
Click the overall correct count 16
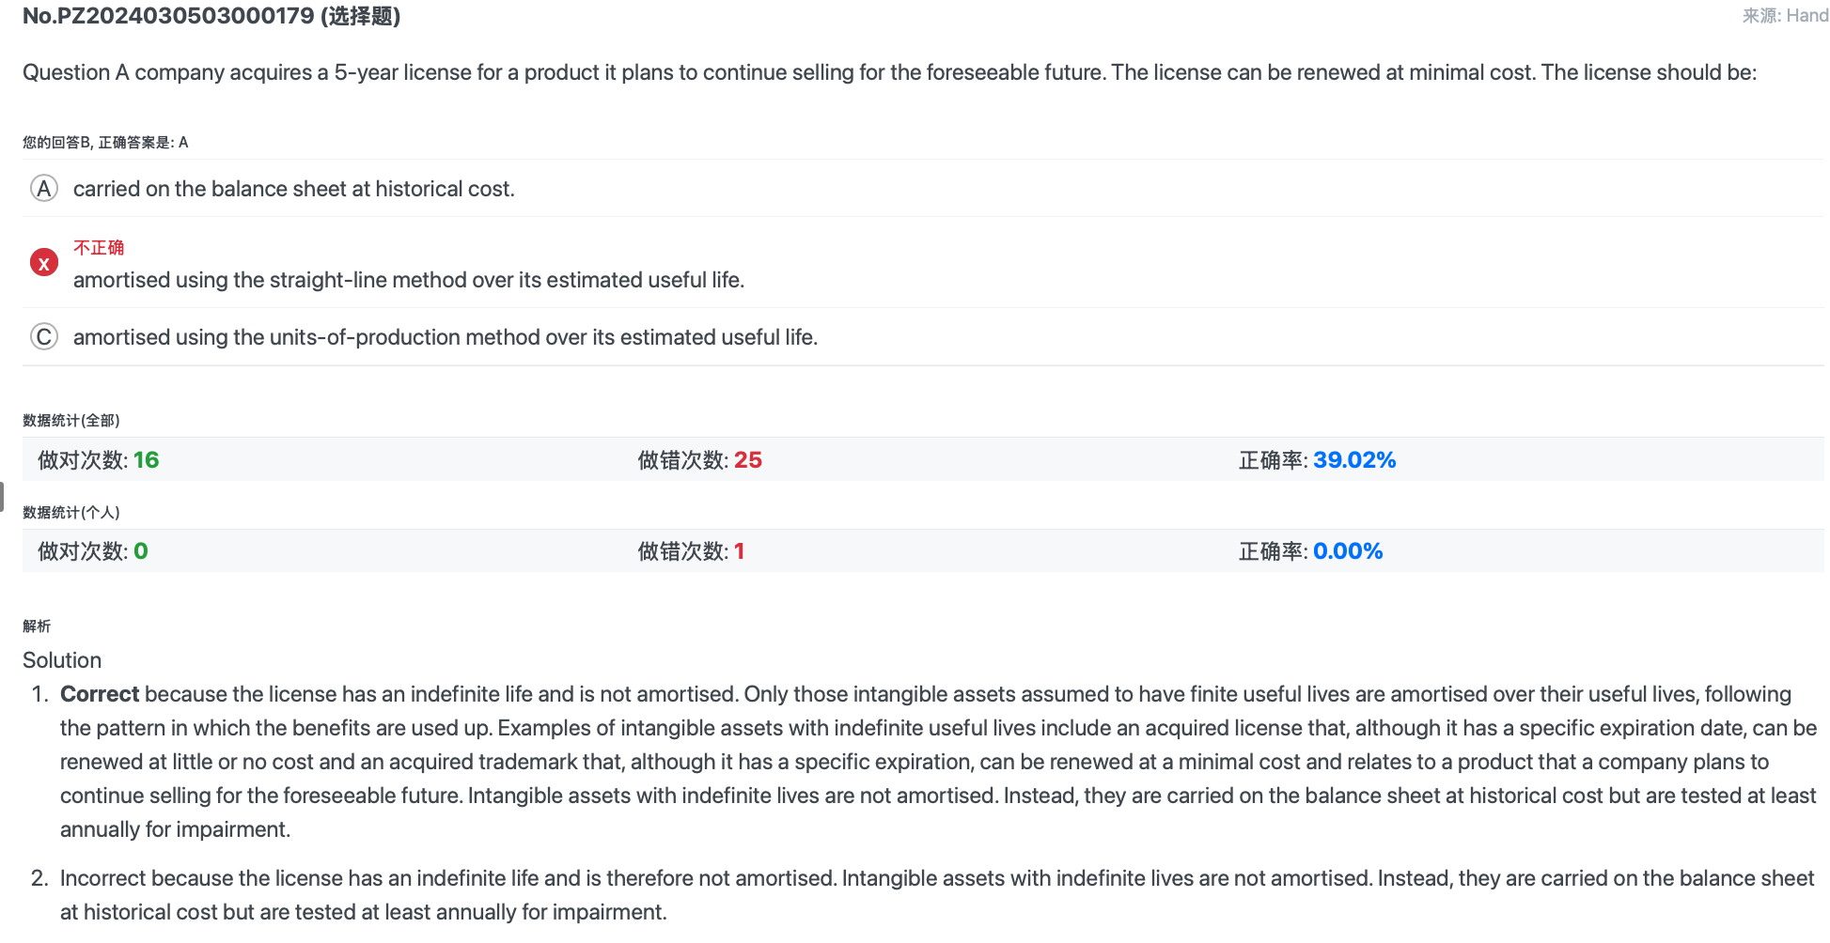(x=146, y=460)
